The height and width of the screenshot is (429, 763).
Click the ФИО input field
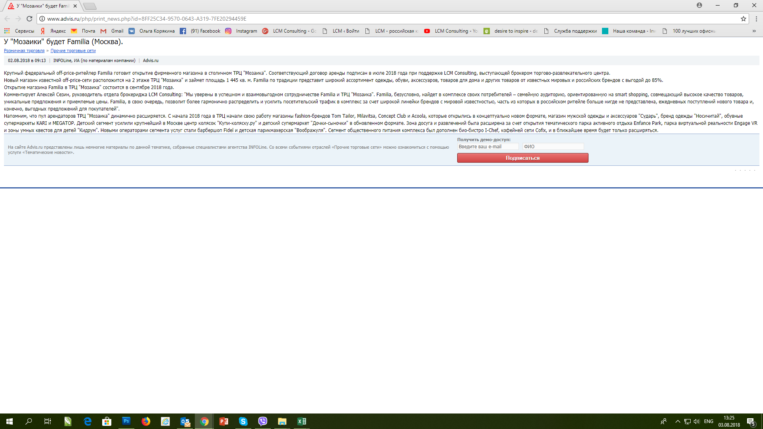click(x=553, y=147)
